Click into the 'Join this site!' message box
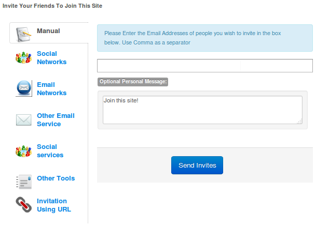This screenshot has width=316, height=225. (202, 110)
